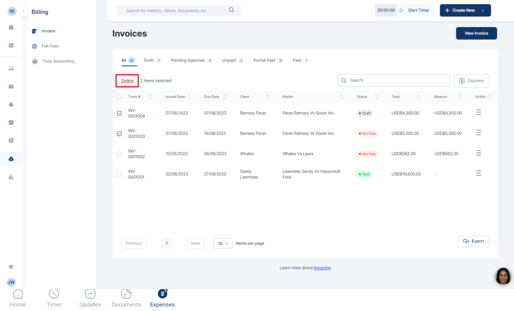Viewport: 514px width, 311px height.
Task: Open the bar chart Reports sidebar icon
Action: click(x=11, y=177)
